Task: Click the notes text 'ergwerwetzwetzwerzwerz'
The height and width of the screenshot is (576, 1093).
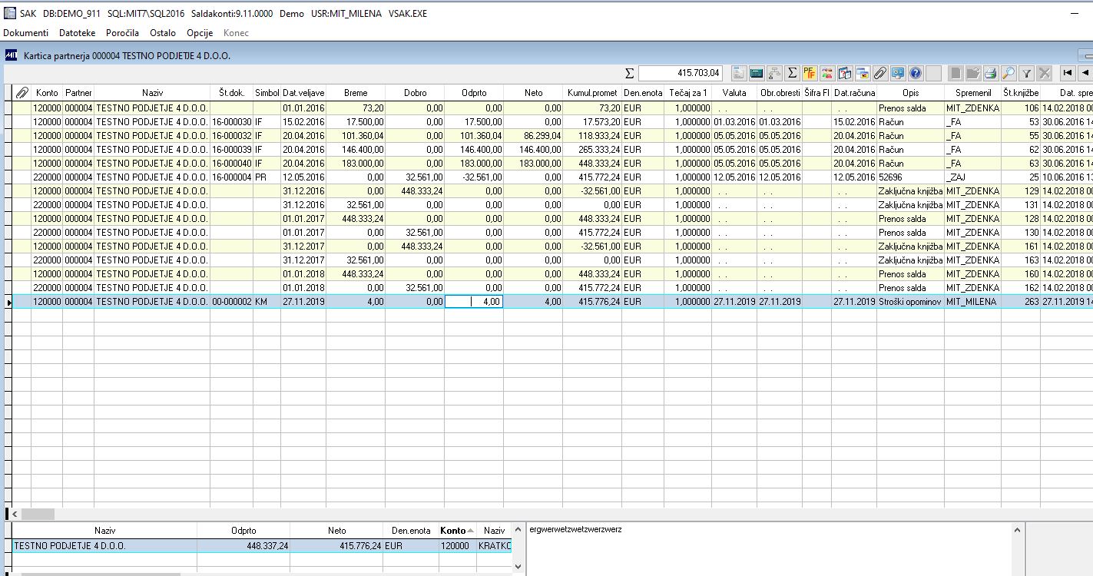Action: click(575, 530)
